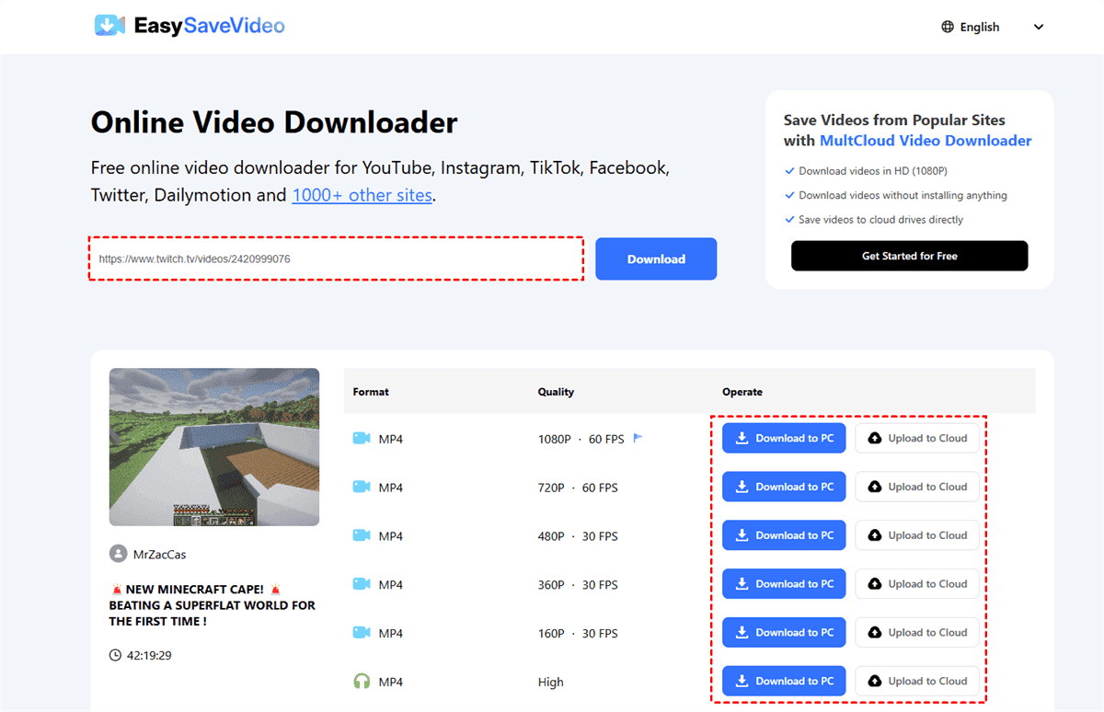Click the 360P · 30 FPS quality text
This screenshot has width=1104, height=712.
click(578, 585)
